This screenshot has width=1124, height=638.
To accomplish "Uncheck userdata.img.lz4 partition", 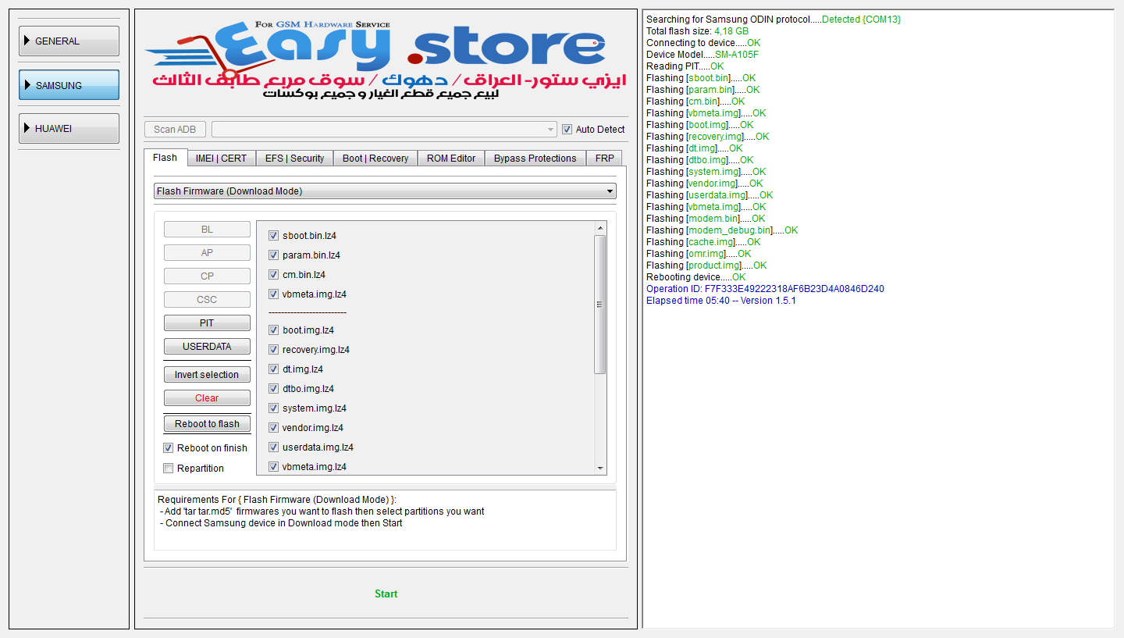I will (x=273, y=447).
